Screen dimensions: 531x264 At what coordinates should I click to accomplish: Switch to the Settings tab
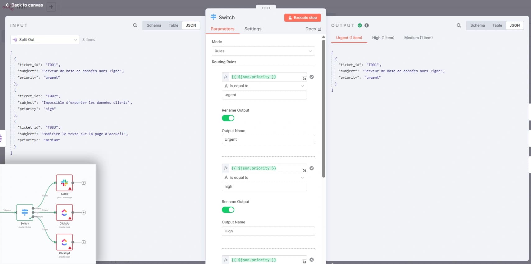coord(253,29)
